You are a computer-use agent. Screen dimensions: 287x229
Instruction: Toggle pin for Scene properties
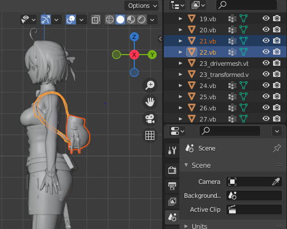[277, 148]
